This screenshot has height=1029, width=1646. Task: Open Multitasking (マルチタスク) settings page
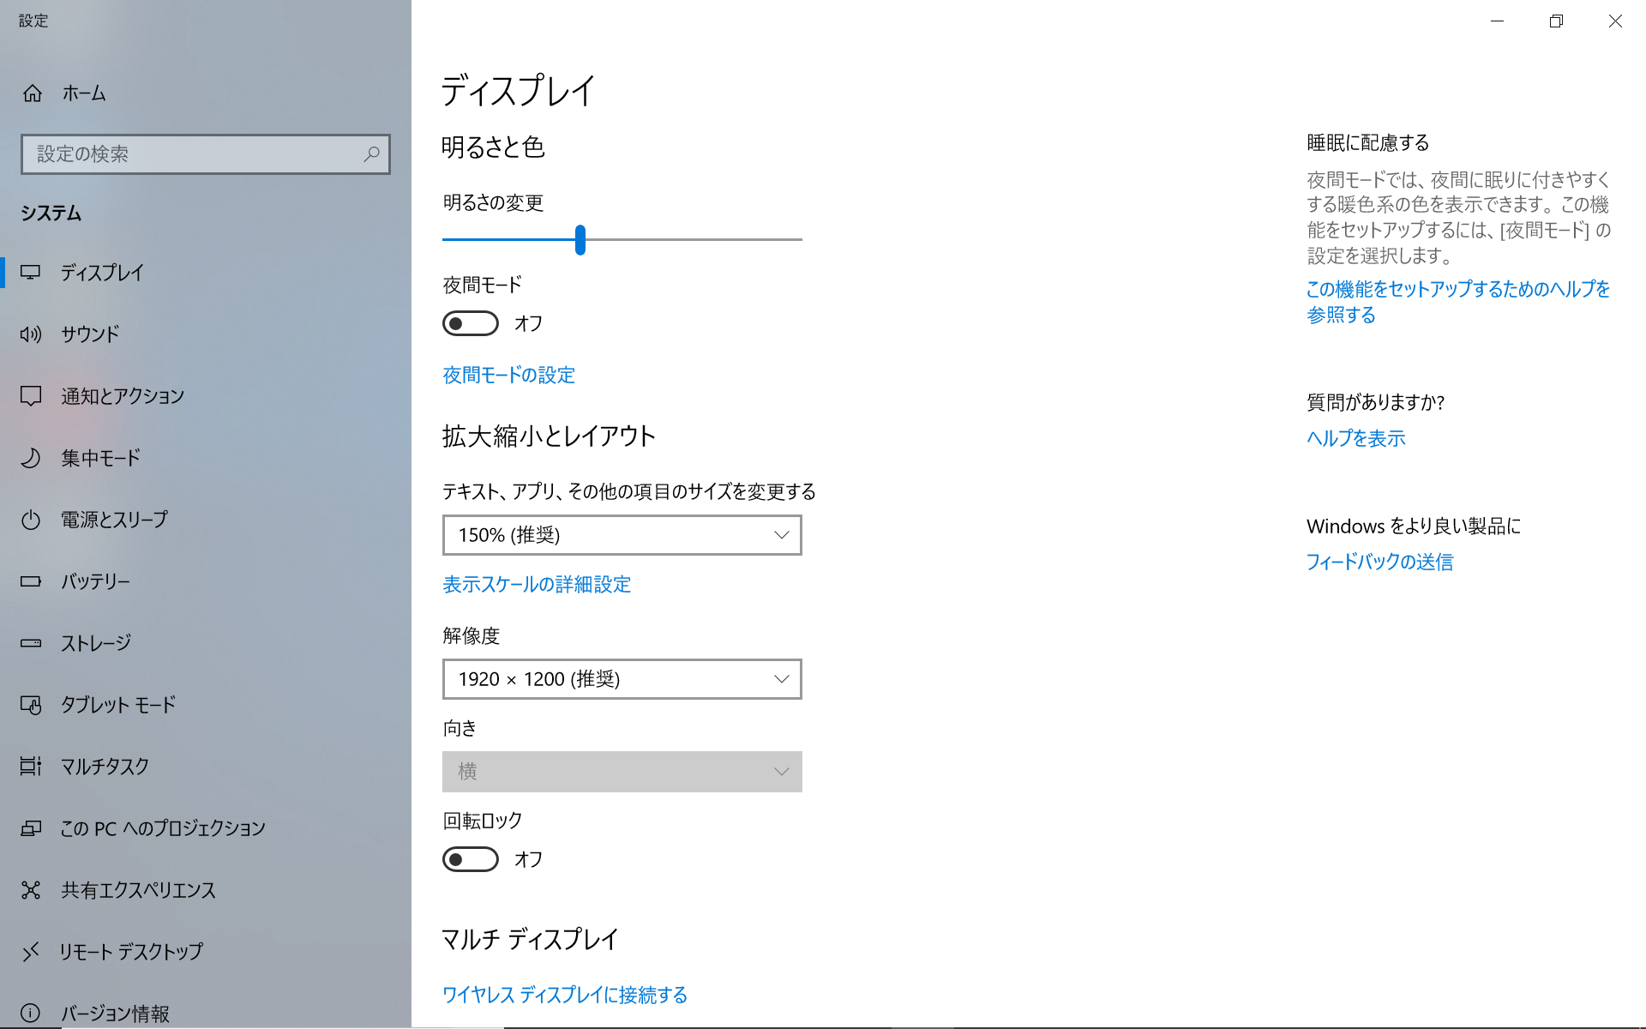105,767
